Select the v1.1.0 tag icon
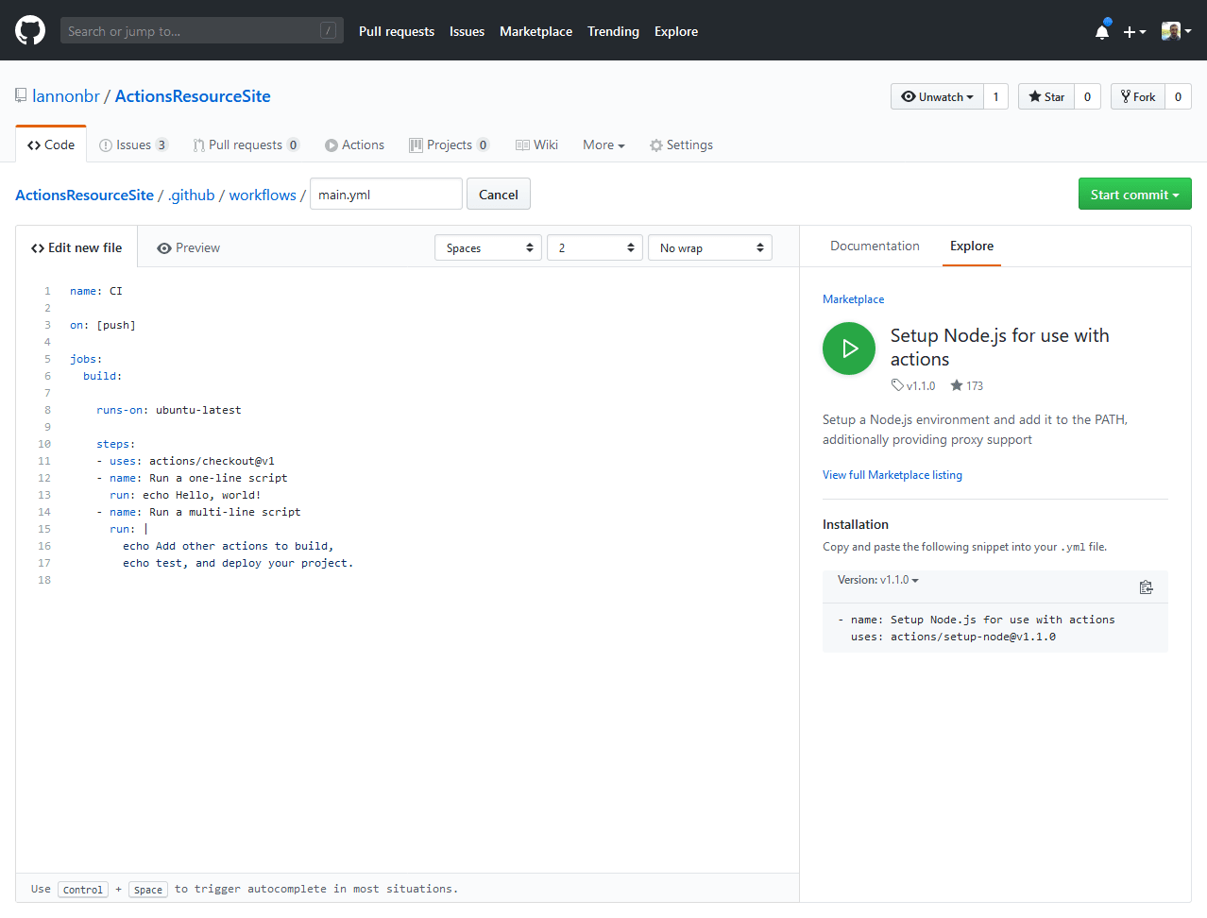1207x918 pixels. pos(897,385)
